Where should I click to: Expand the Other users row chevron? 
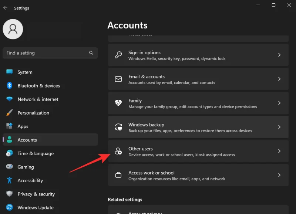pos(280,151)
